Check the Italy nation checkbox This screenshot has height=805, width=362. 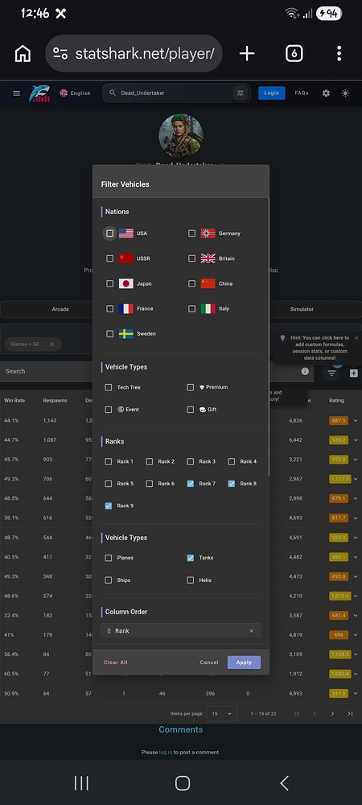pos(191,308)
